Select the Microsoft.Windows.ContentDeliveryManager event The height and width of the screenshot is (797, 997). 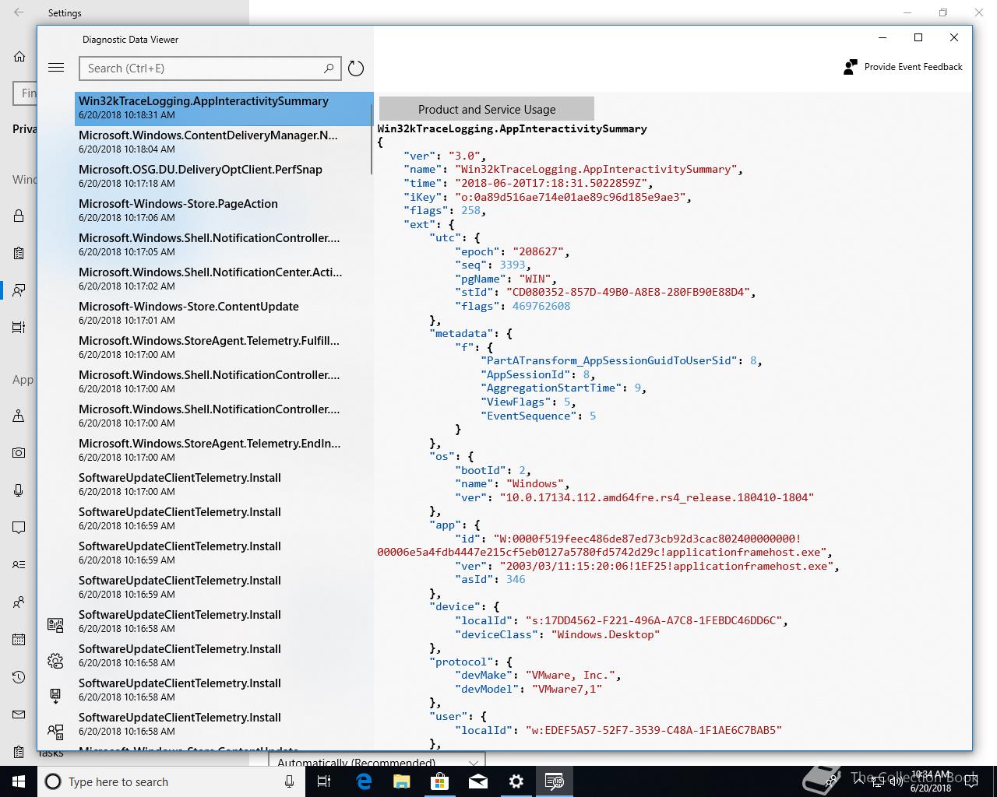point(224,142)
